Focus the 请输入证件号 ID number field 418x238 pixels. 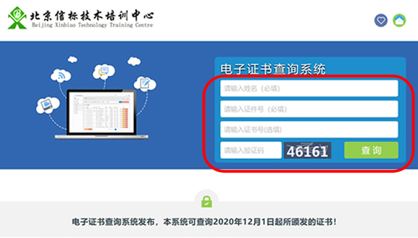[309, 109]
